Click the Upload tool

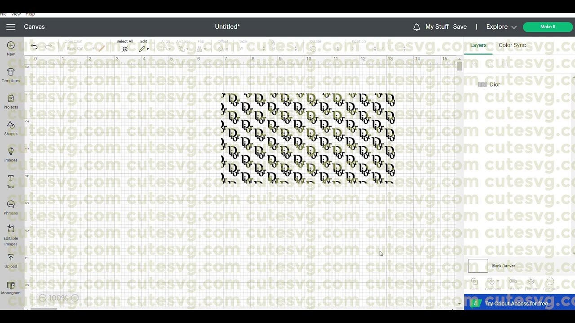tap(11, 261)
